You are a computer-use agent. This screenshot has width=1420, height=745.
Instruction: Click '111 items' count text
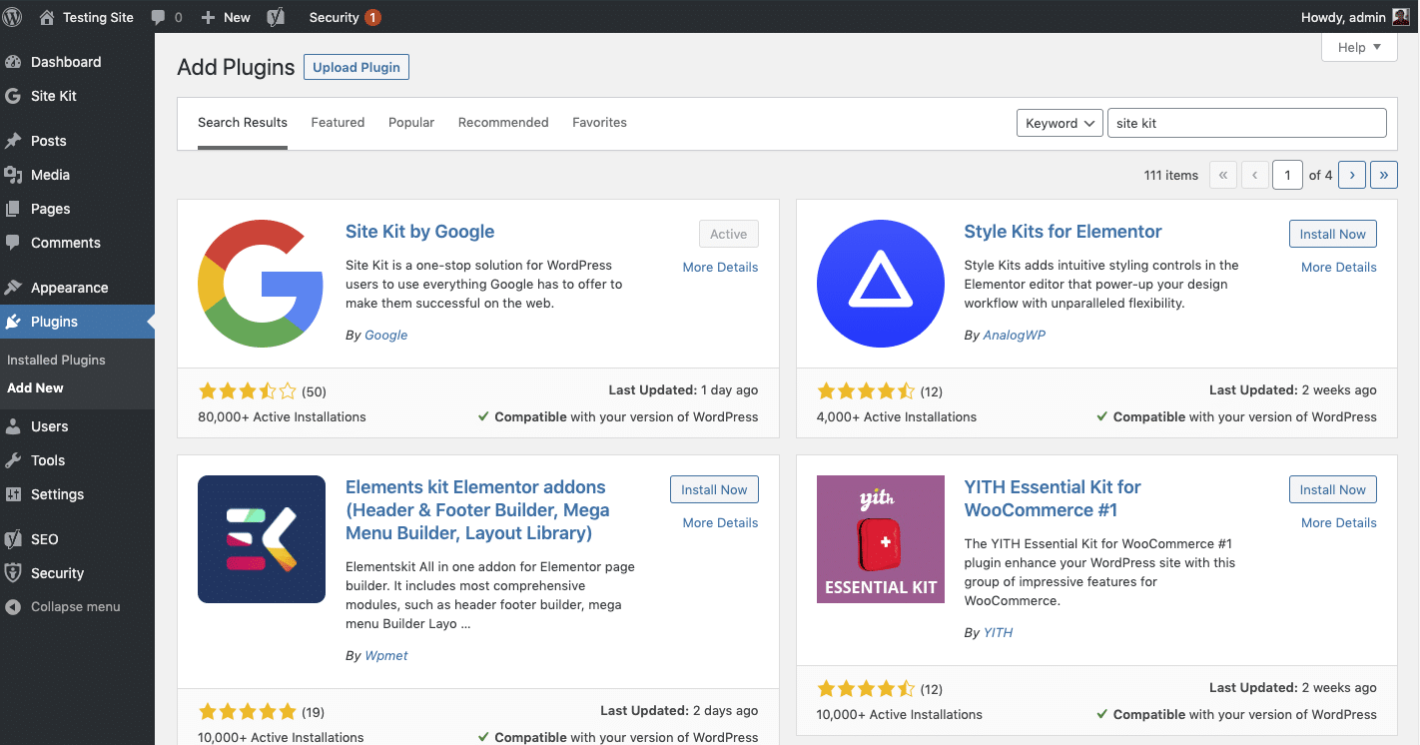pyautogui.click(x=1170, y=175)
